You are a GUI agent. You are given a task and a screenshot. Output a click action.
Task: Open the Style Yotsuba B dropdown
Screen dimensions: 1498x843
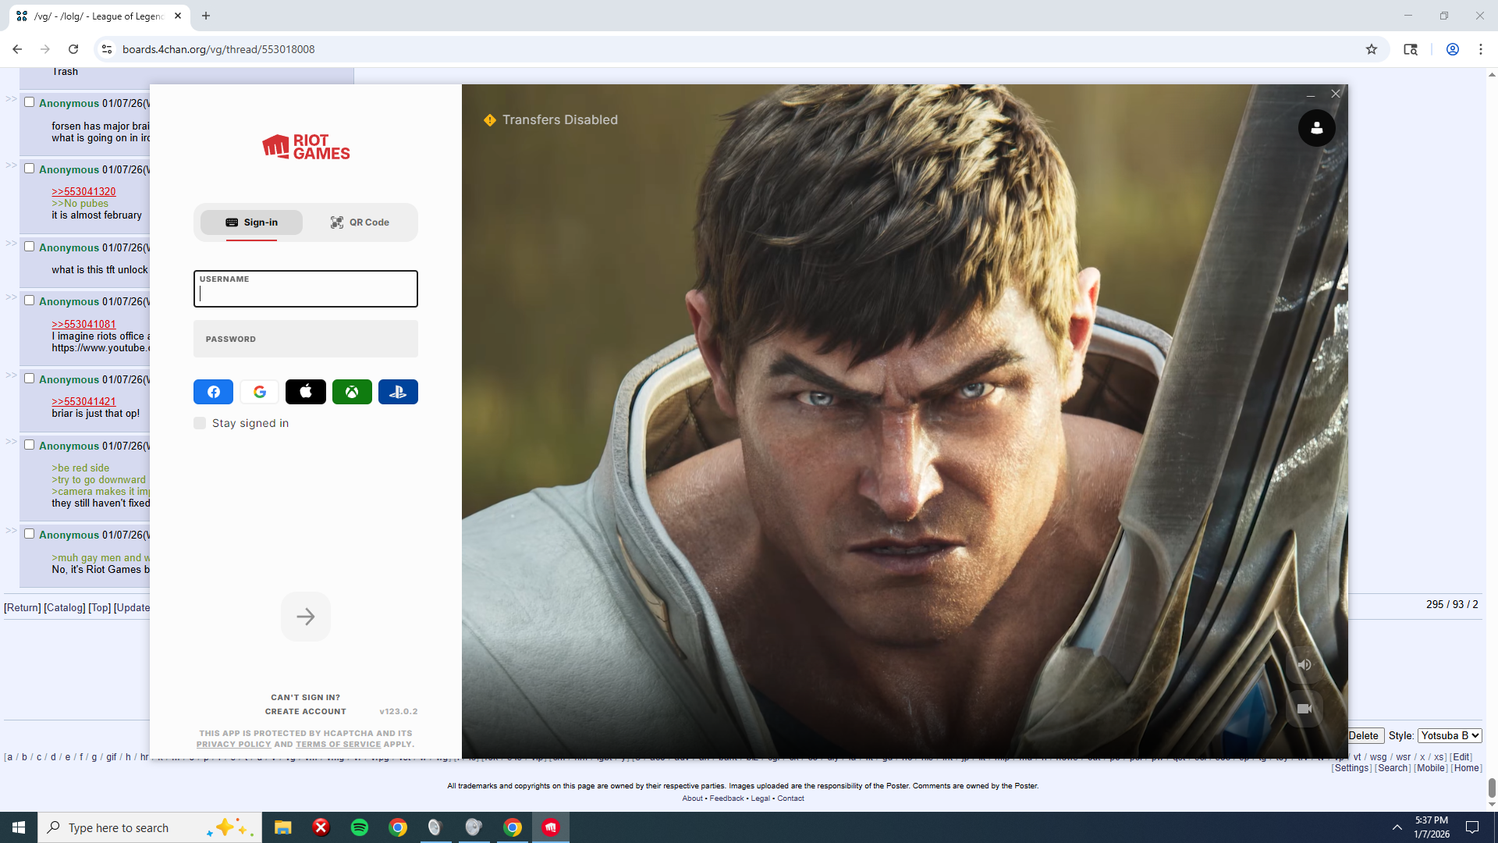click(x=1450, y=735)
